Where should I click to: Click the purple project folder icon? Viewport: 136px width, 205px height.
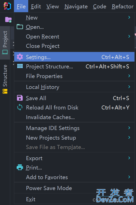(8, 20)
